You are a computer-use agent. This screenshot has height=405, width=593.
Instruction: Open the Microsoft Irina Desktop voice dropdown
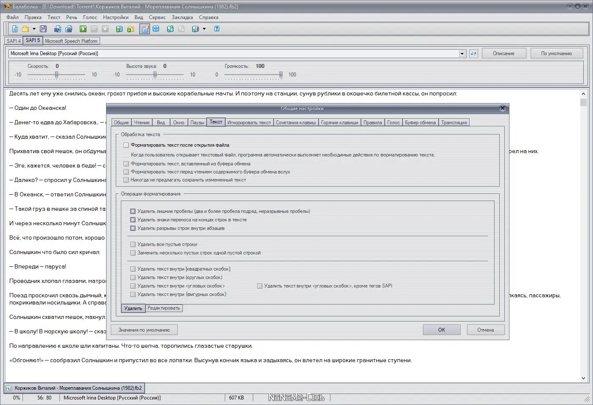point(462,53)
